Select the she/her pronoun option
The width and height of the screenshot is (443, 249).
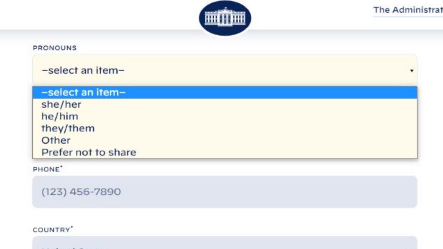[x=61, y=105]
